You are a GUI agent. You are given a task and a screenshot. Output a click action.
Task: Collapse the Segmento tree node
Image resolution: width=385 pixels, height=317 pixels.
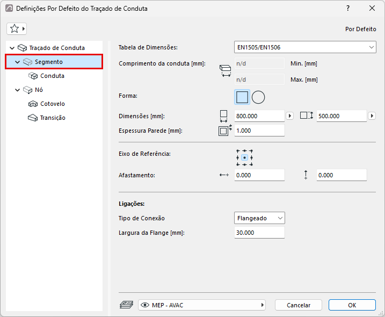coord(17,62)
